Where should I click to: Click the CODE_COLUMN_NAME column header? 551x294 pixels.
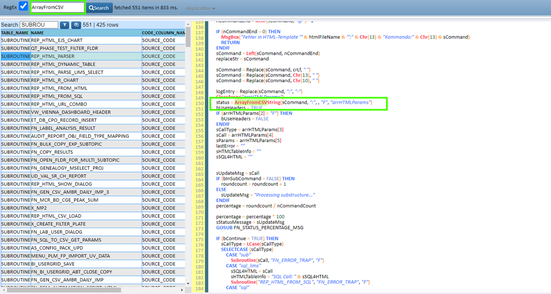164,33
